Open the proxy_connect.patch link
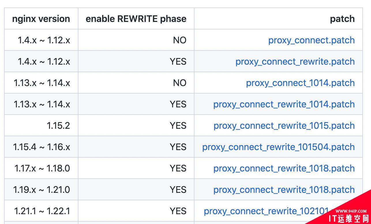 [312, 40]
